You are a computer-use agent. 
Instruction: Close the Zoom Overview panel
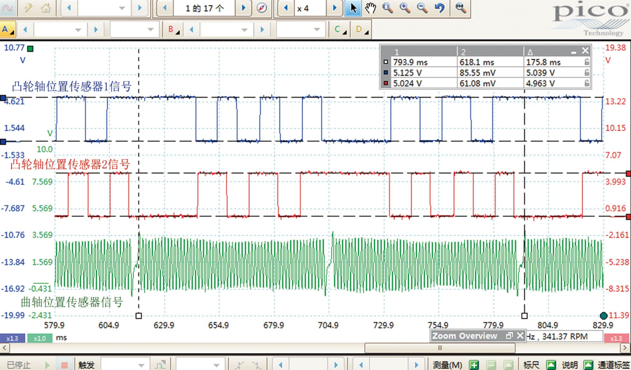520,336
